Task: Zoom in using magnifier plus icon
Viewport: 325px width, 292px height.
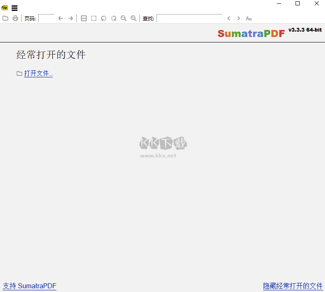Action: (134, 18)
